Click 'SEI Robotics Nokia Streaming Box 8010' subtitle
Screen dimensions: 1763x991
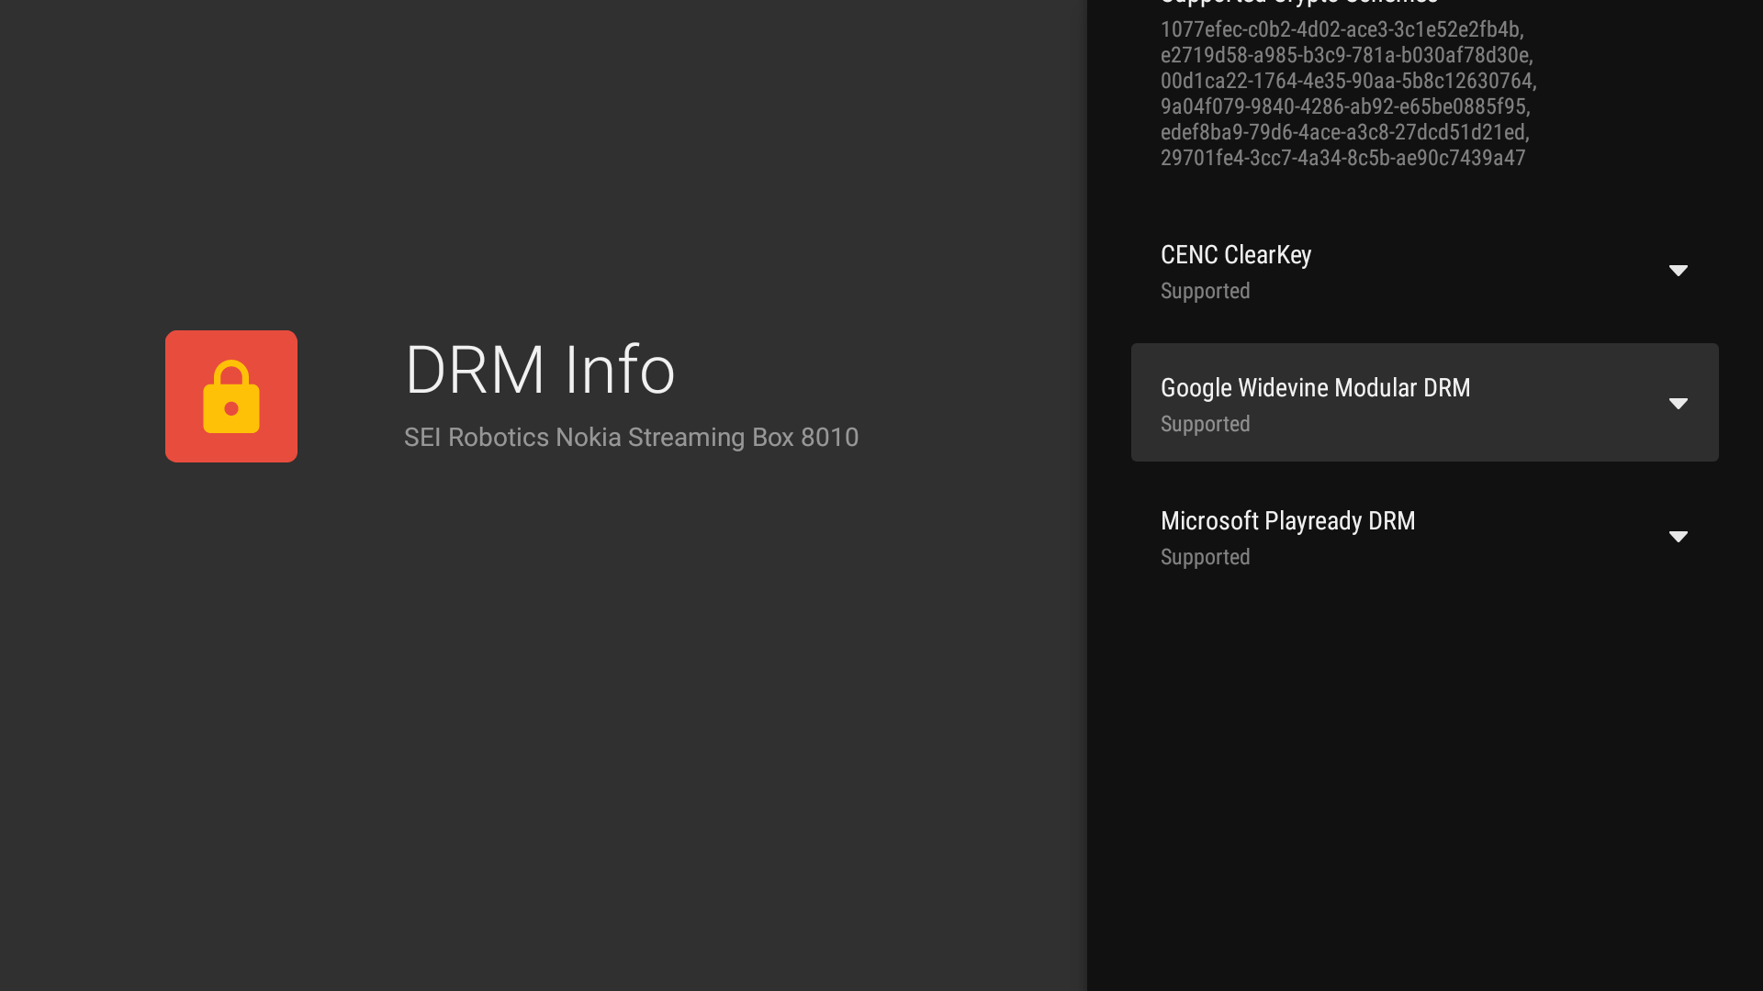click(632, 438)
